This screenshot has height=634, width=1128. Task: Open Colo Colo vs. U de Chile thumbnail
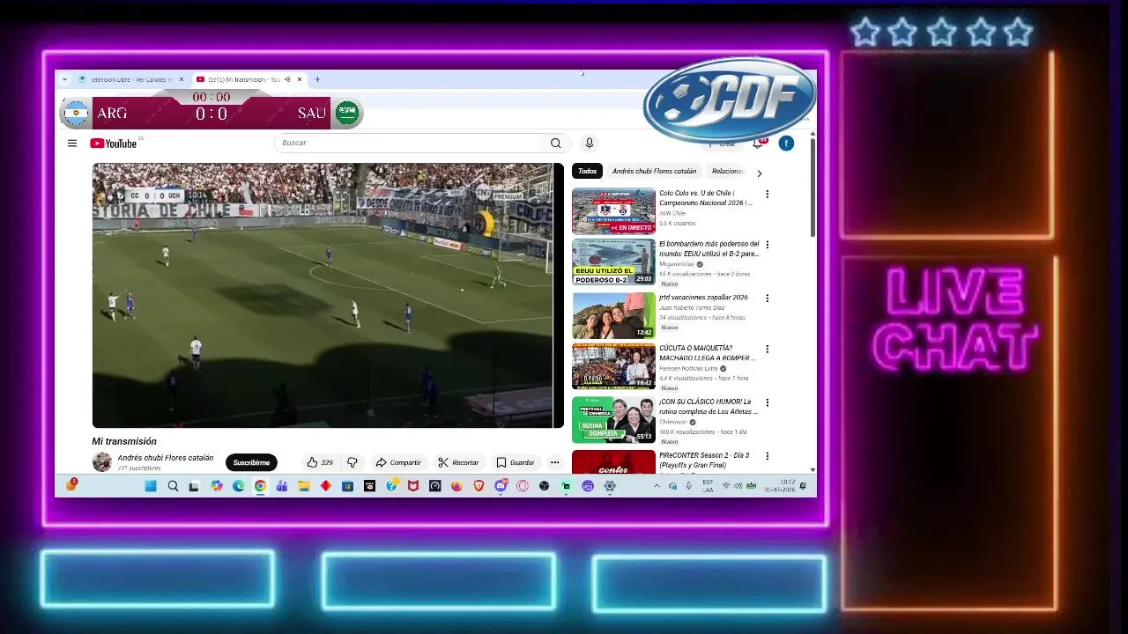[613, 210]
